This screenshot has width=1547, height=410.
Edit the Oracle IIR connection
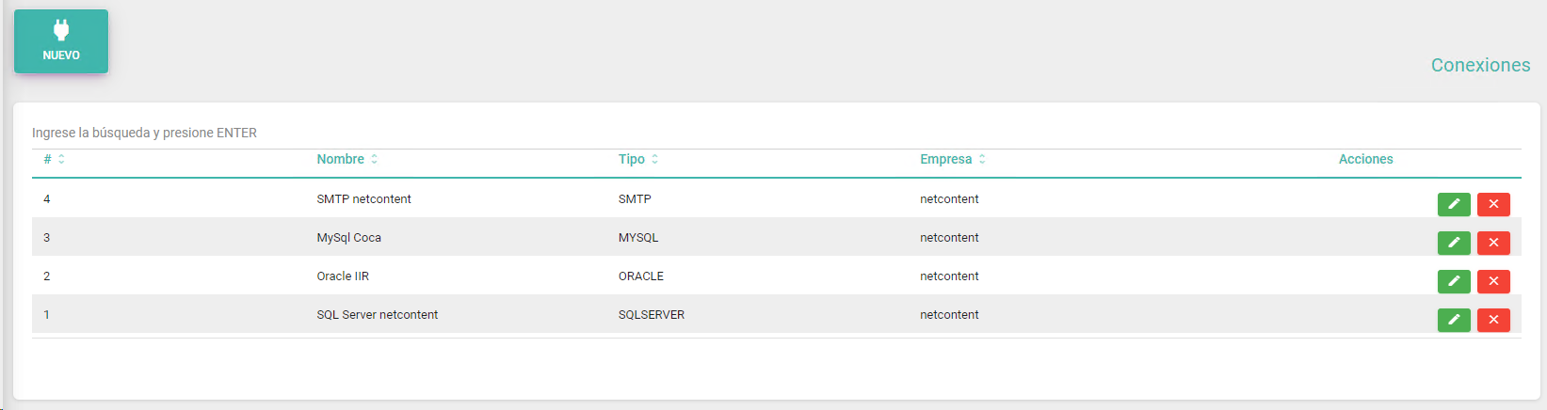tap(1454, 281)
